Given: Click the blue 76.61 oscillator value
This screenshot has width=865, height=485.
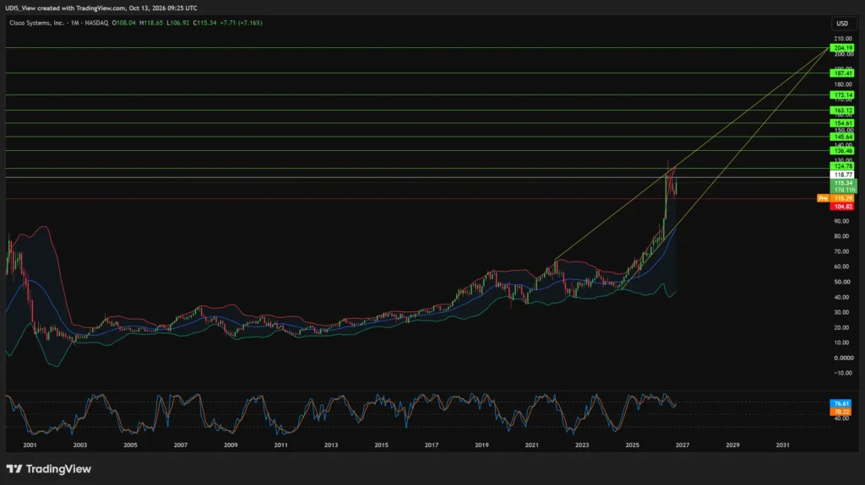Looking at the screenshot, I should point(841,404).
